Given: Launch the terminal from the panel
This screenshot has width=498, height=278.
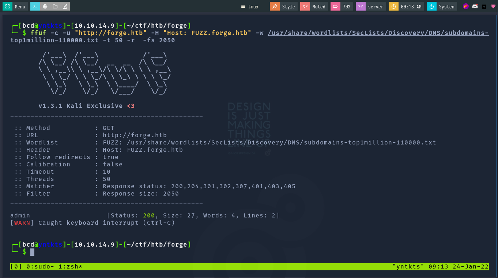Looking at the screenshot, I should coord(35,7).
